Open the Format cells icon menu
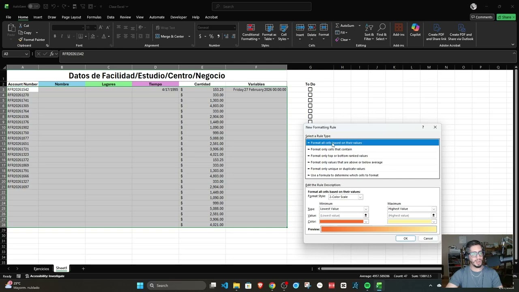 coord(324,32)
